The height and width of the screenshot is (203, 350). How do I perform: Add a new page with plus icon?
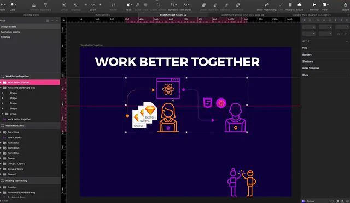pos(52,21)
